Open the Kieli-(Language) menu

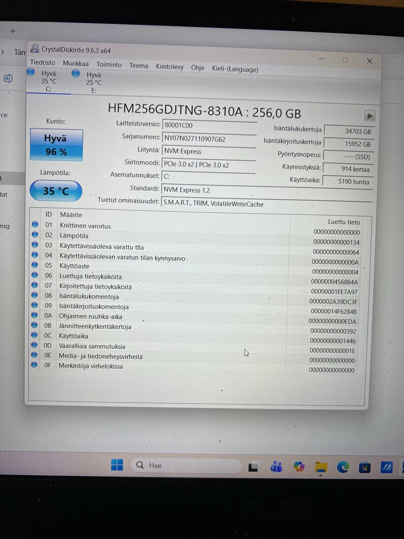click(x=235, y=69)
